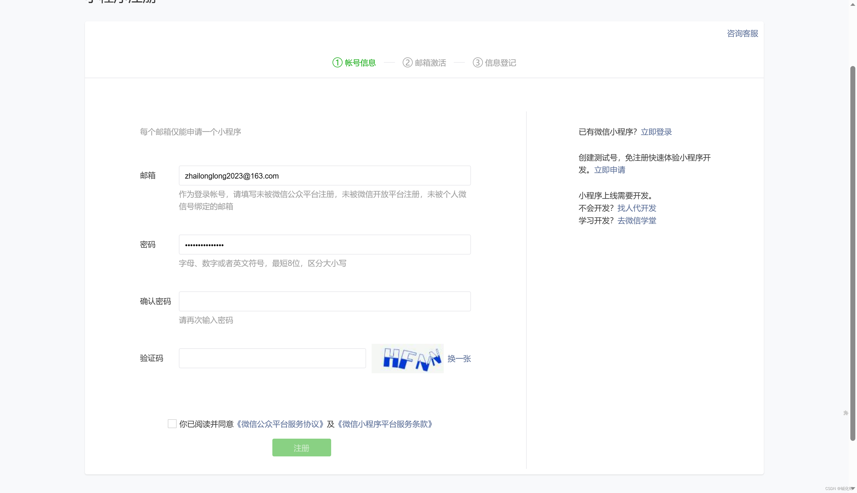Click the captcha image HFNN

[407, 358]
